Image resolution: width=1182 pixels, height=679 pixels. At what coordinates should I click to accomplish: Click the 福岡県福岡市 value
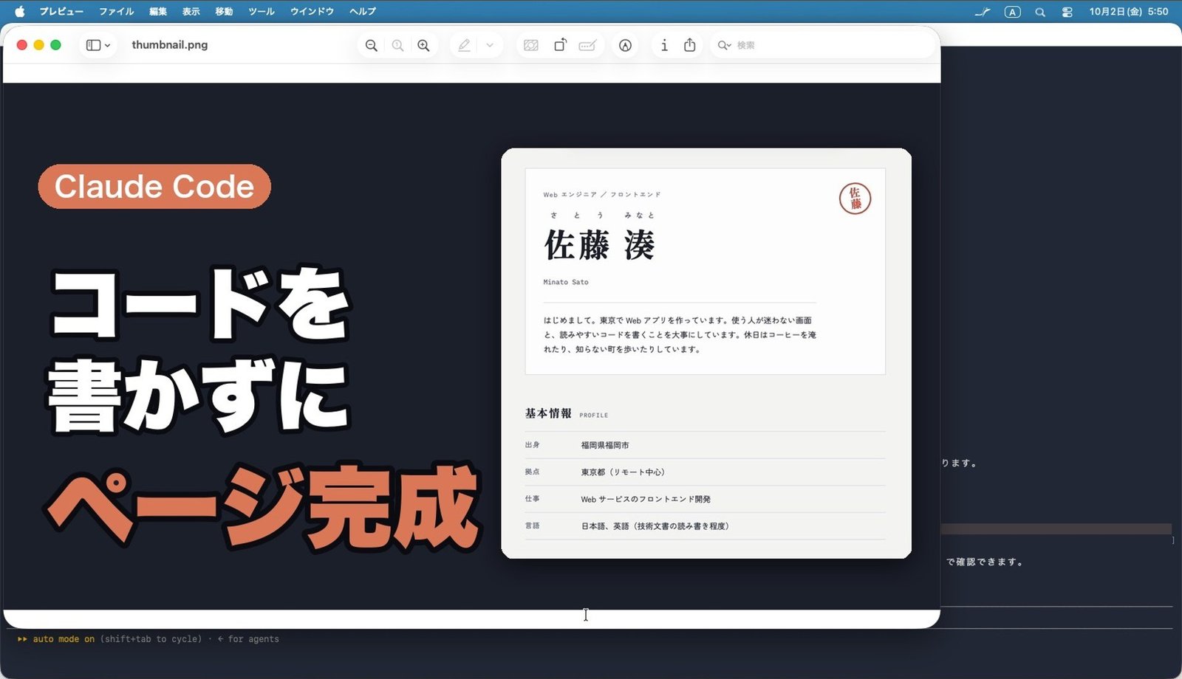(605, 445)
